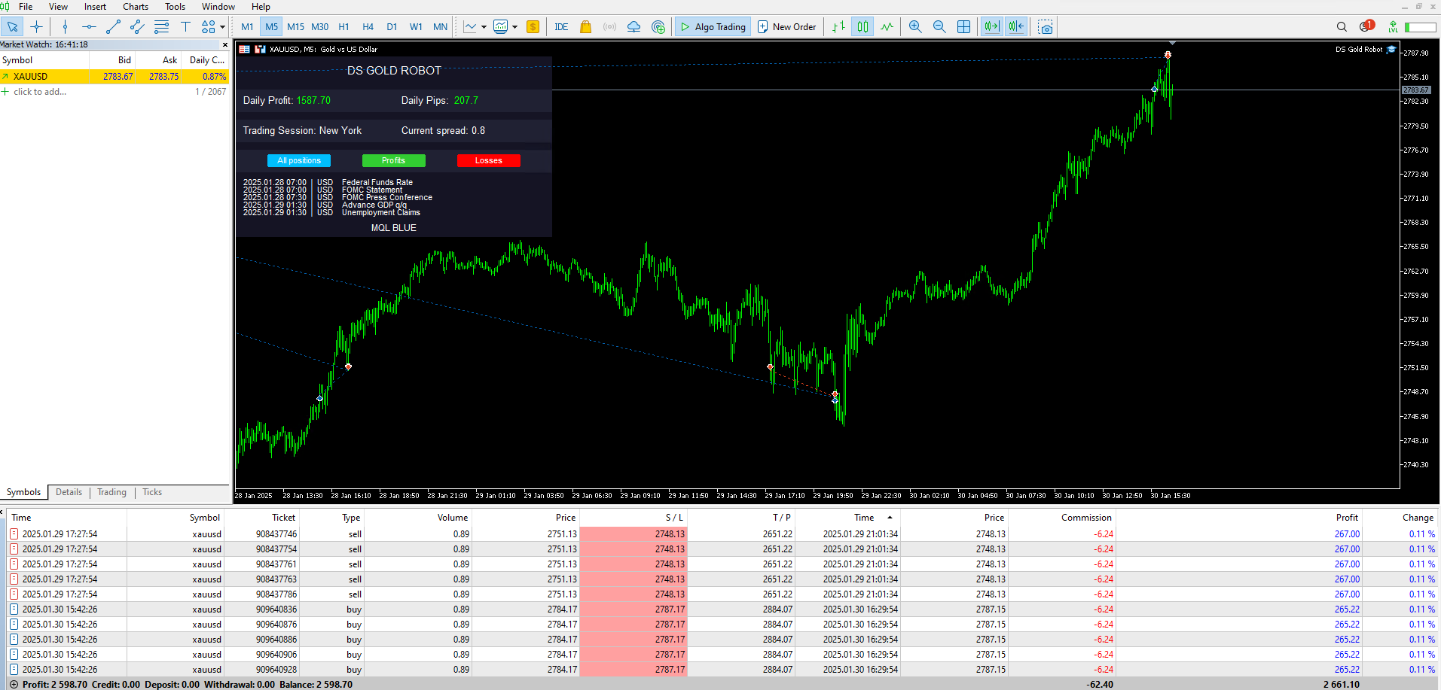
Task: Toggle auto scroll to chart end
Action: [x=991, y=26]
